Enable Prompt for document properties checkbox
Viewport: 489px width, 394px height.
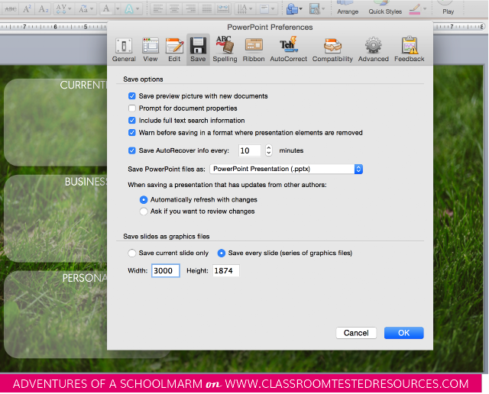click(x=132, y=108)
